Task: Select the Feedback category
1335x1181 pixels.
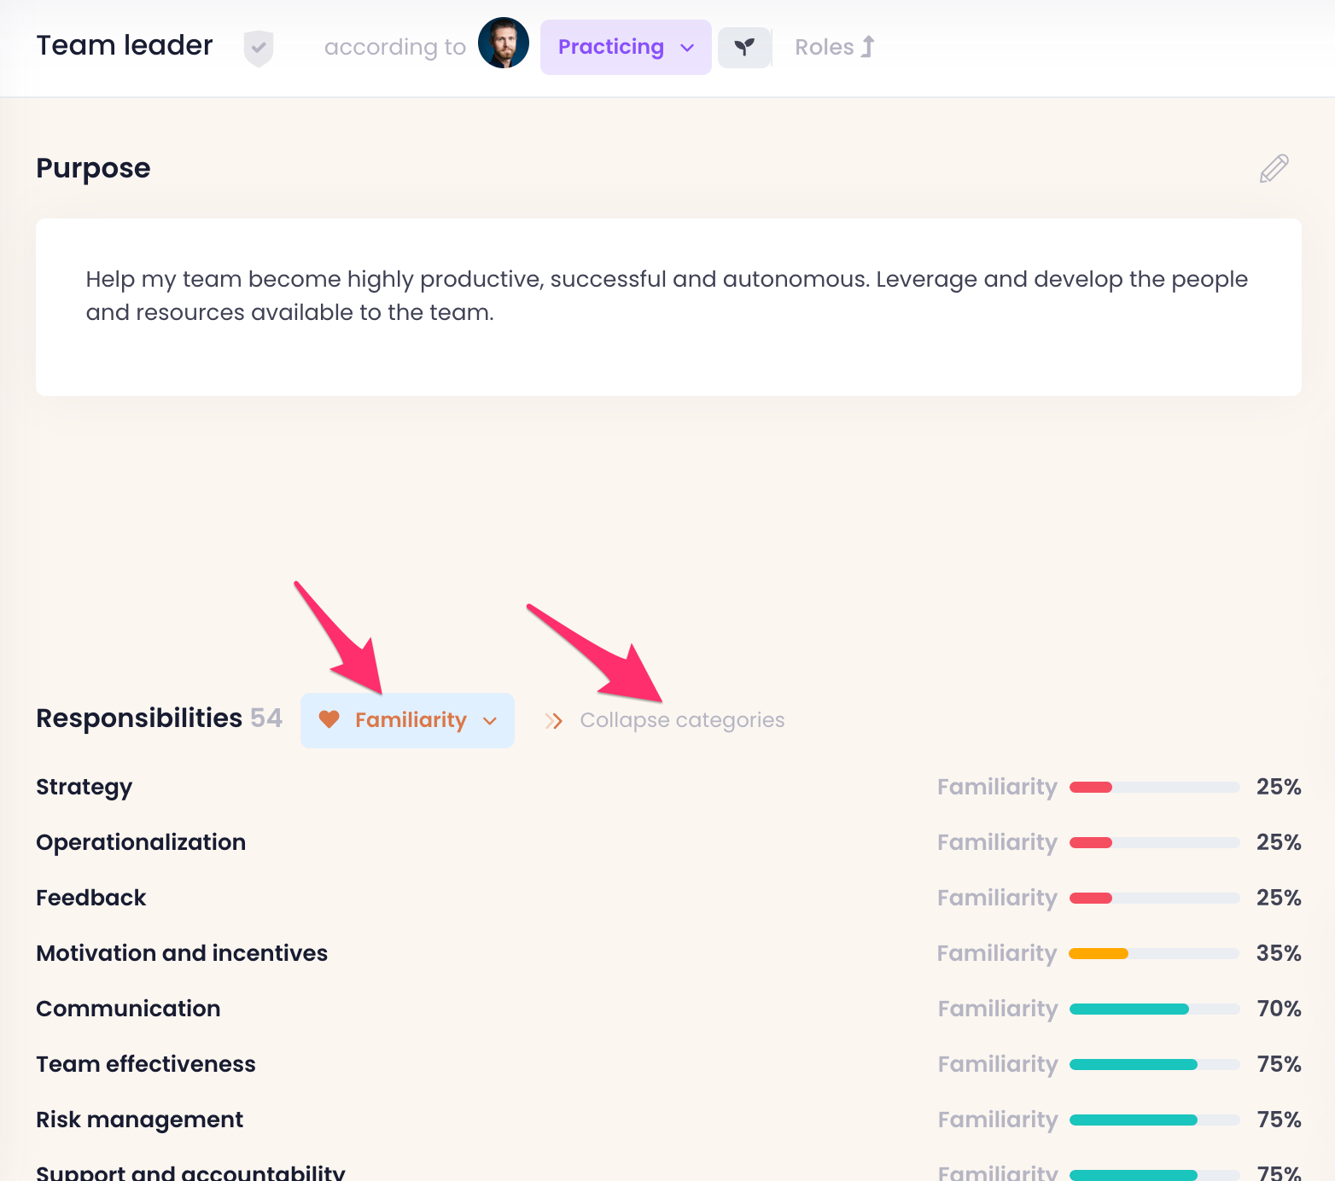Action: 91,898
